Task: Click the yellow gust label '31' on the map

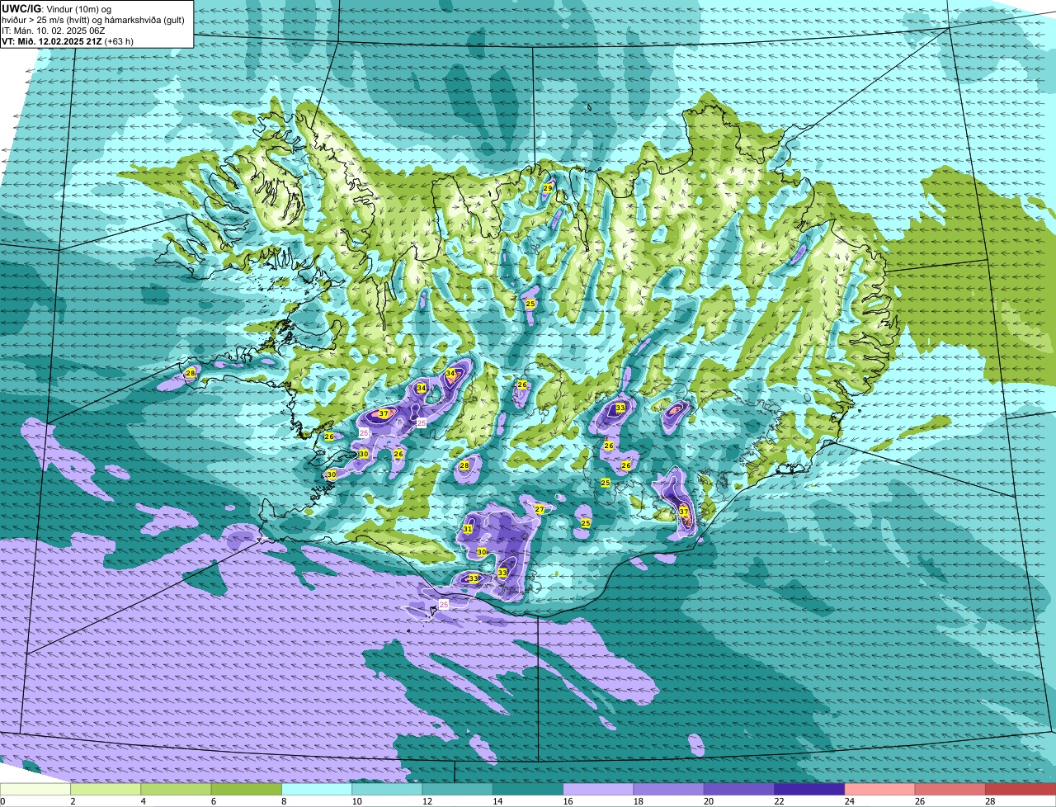Action: [468, 529]
